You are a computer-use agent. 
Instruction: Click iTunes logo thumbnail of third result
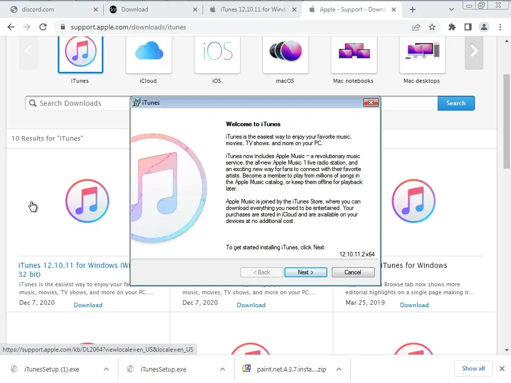pos(414,201)
